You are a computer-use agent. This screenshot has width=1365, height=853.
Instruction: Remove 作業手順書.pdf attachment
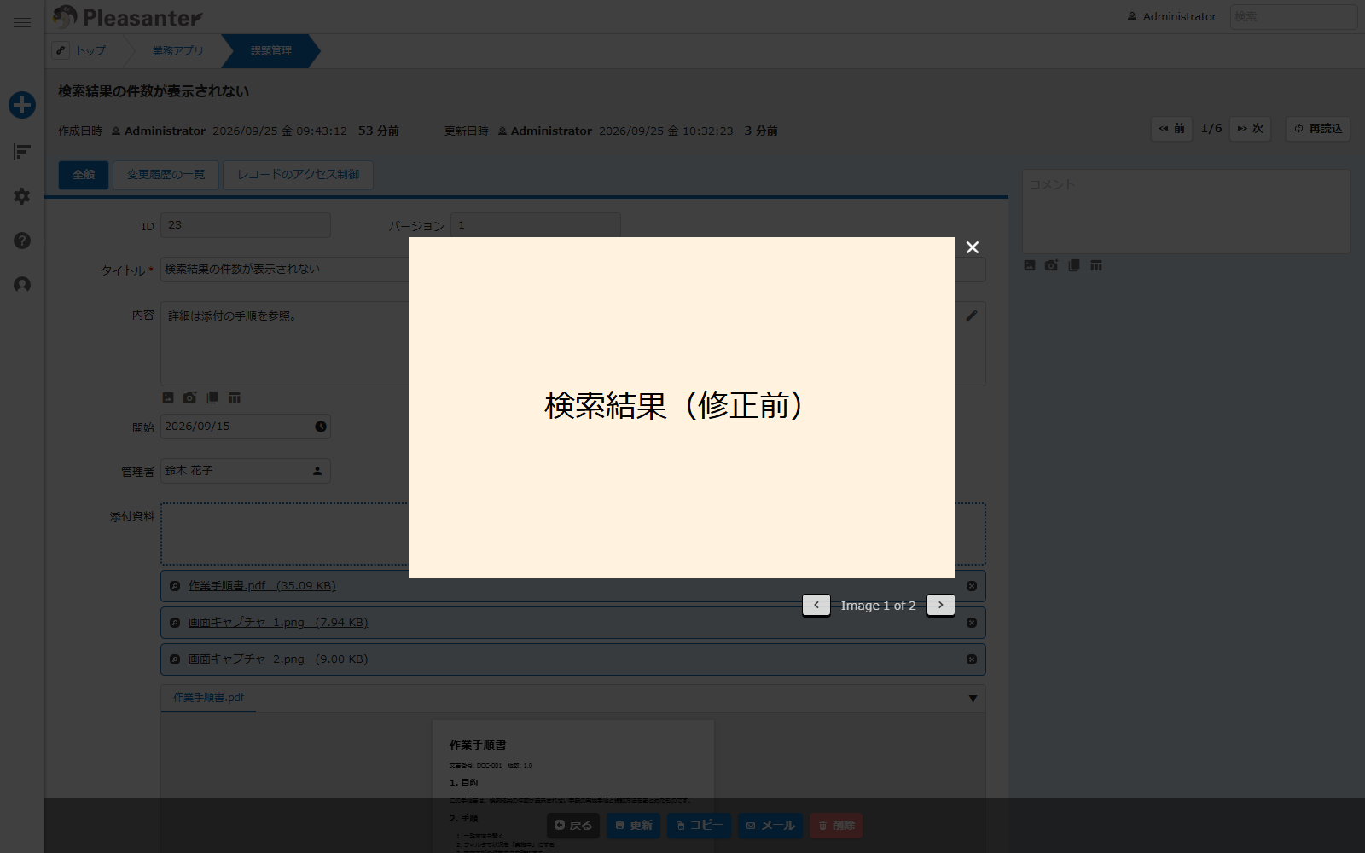(971, 586)
